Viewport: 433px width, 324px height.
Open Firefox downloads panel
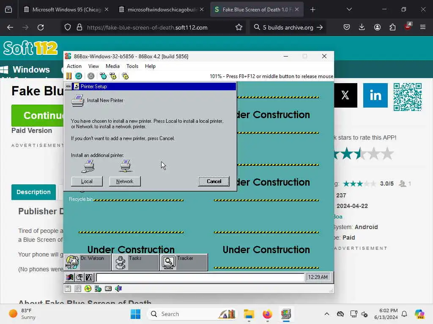362,27
